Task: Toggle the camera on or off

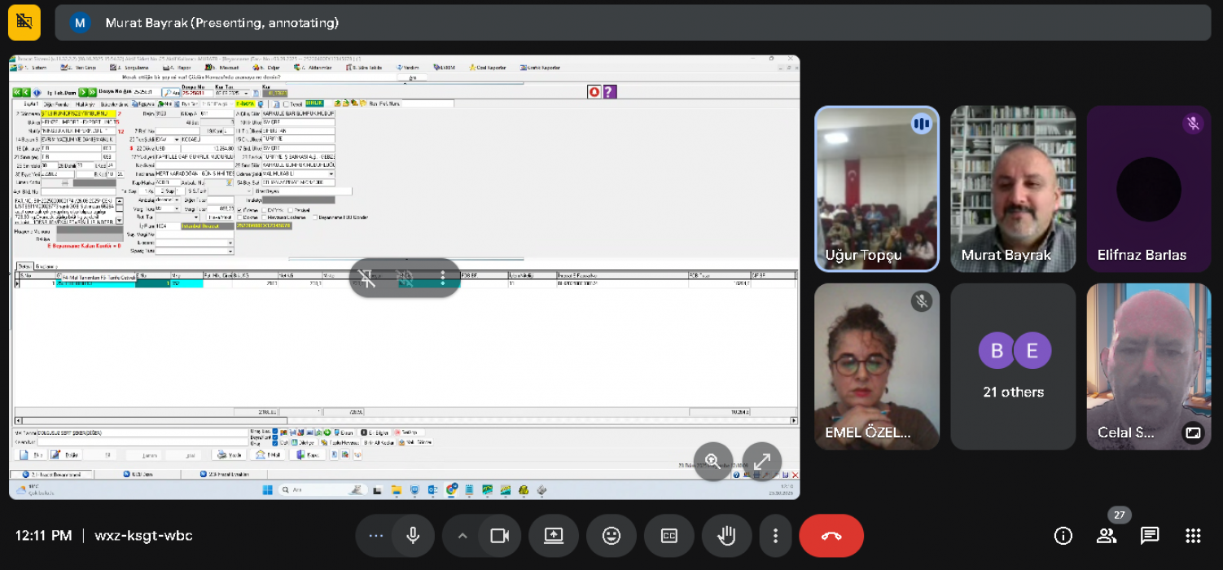Action: 499,536
